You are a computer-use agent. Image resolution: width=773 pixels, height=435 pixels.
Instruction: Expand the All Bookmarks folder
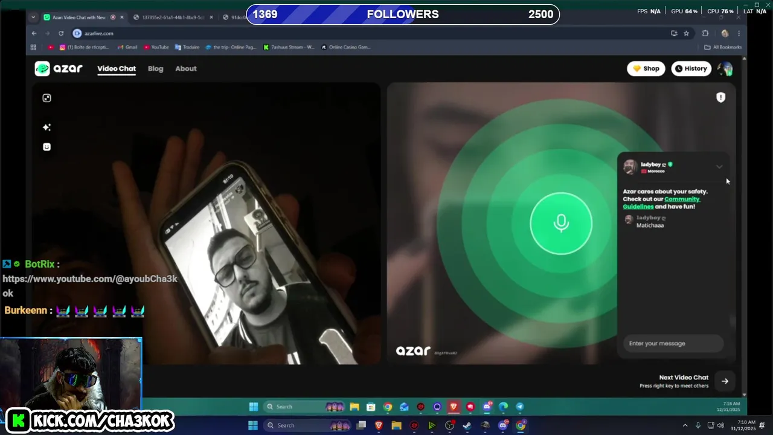722,47
